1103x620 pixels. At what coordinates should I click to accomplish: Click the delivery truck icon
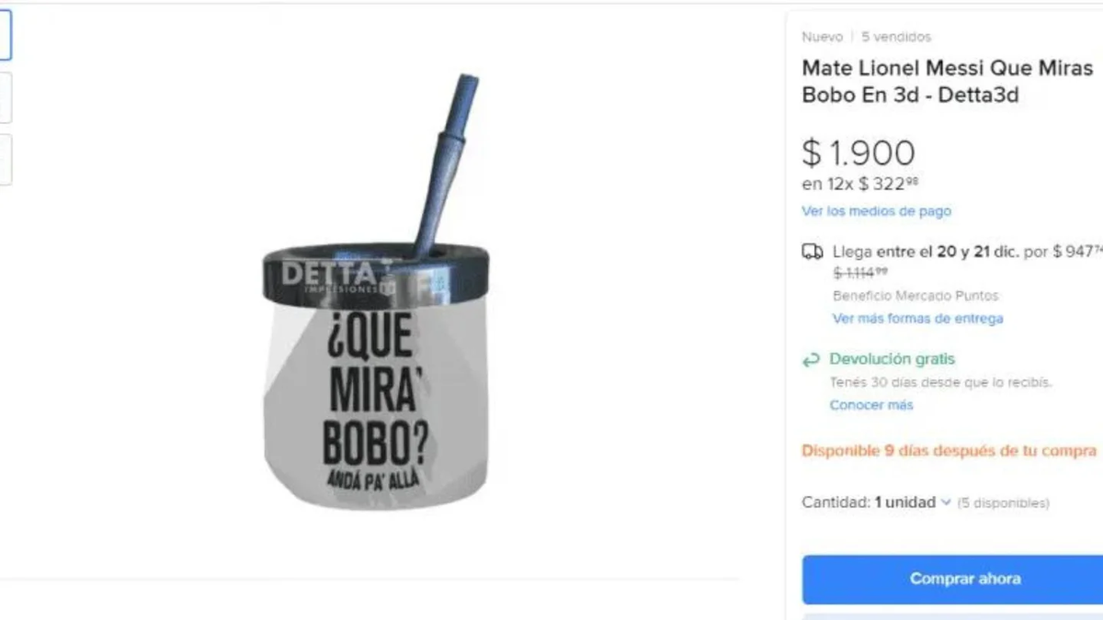(813, 253)
